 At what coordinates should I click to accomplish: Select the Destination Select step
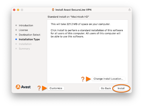(29, 35)
